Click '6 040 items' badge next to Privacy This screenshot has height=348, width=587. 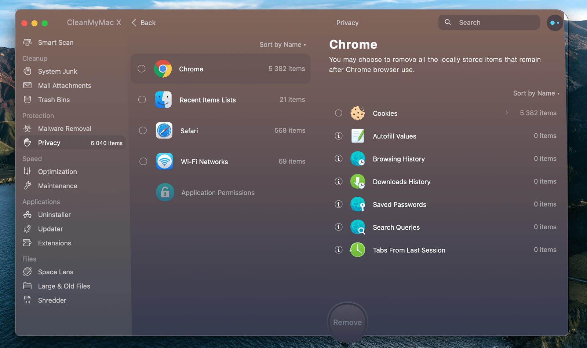point(107,143)
